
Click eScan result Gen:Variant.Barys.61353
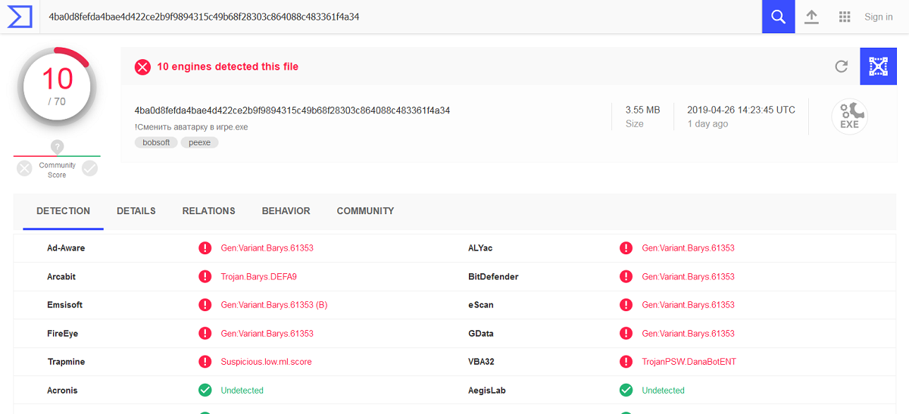689,305
